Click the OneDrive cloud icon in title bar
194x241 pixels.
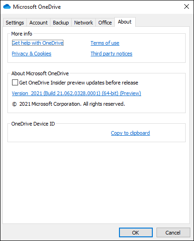pos(7,6)
